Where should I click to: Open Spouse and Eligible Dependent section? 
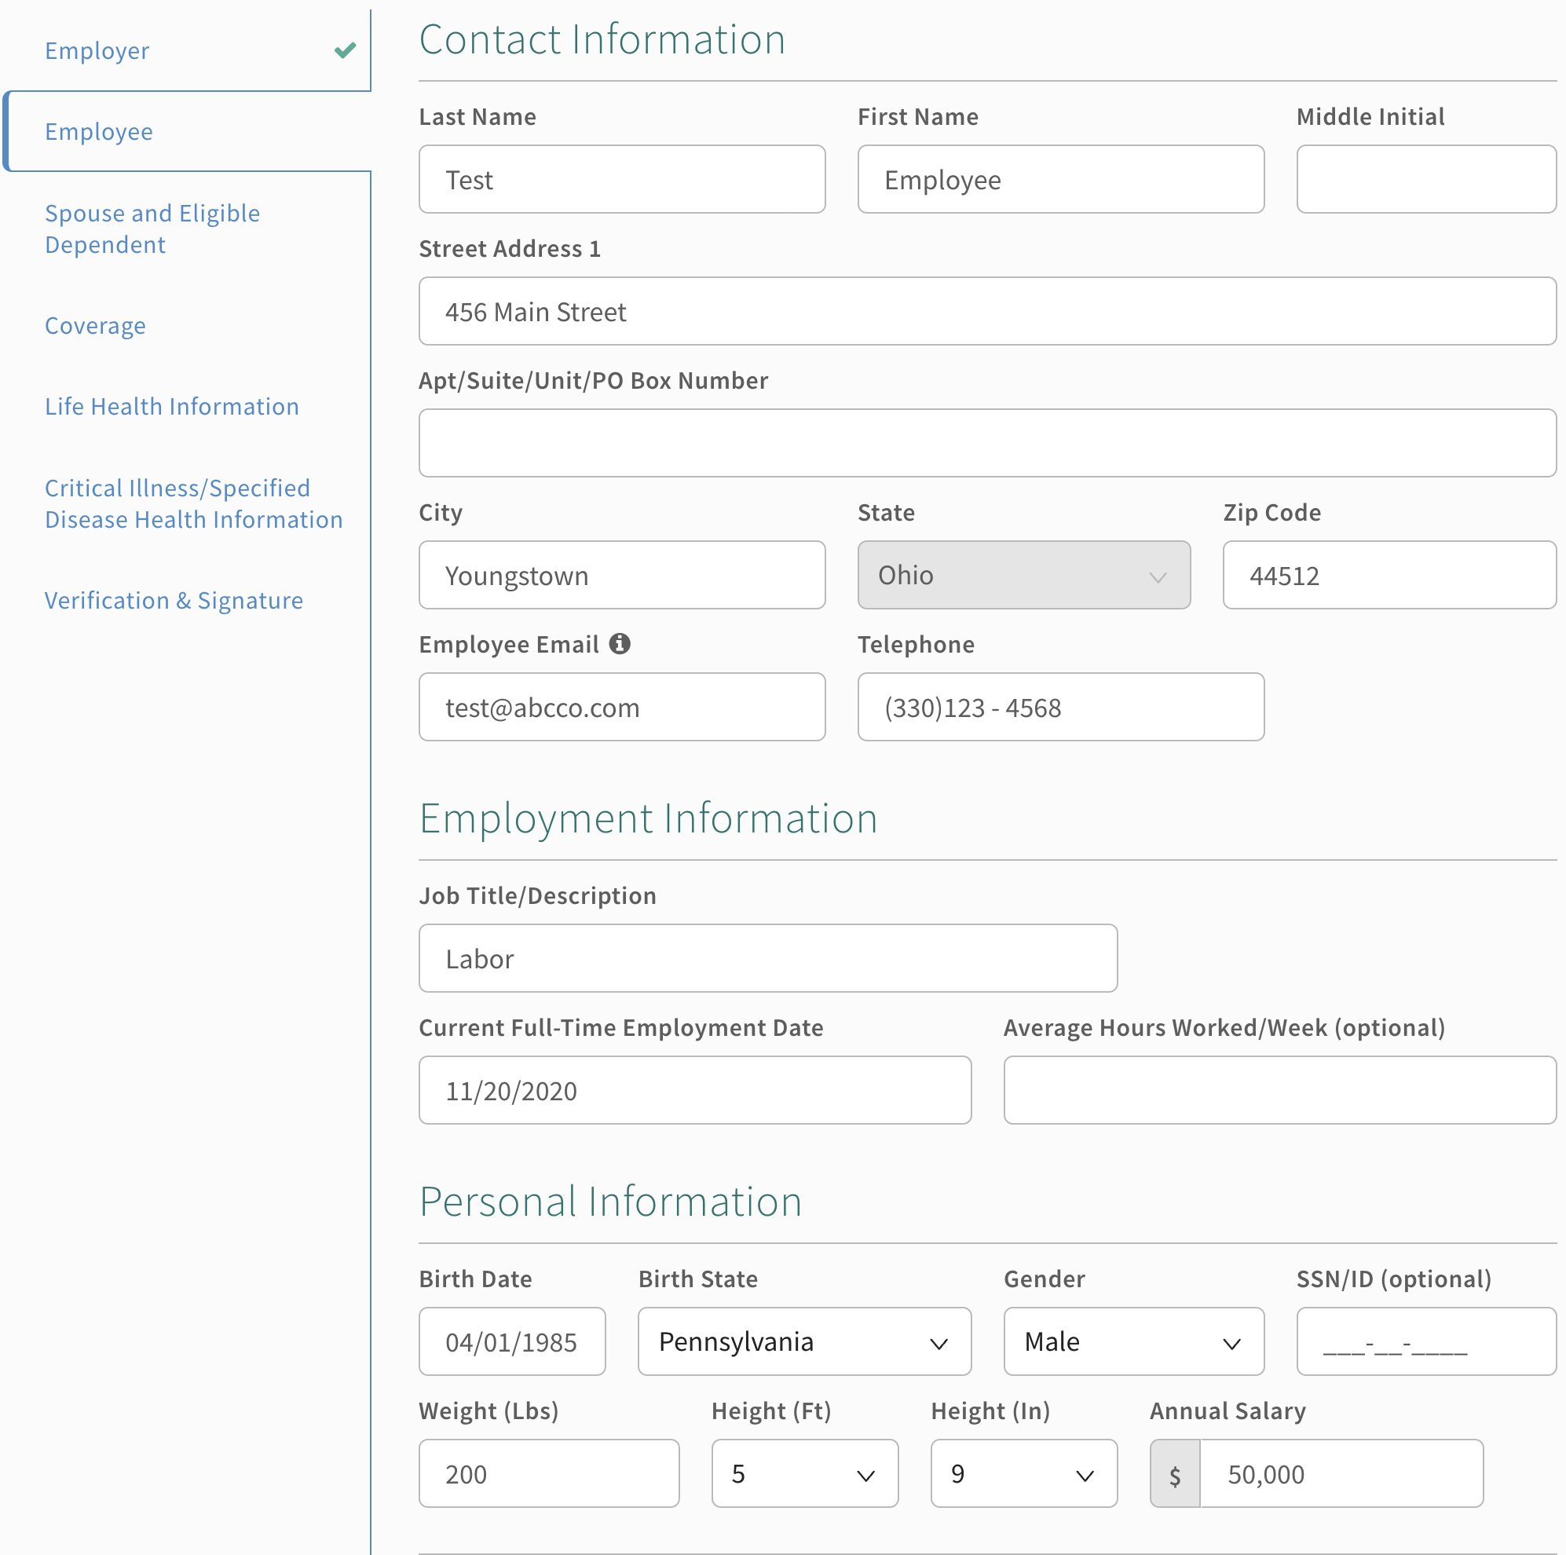pyautogui.click(x=152, y=229)
